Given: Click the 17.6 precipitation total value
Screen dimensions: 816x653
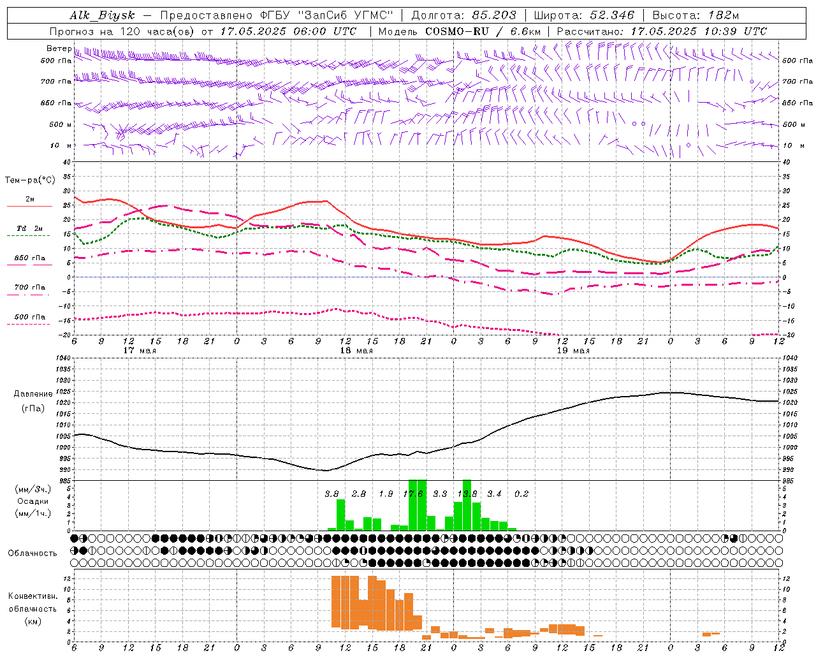Looking at the screenshot, I should [x=413, y=494].
